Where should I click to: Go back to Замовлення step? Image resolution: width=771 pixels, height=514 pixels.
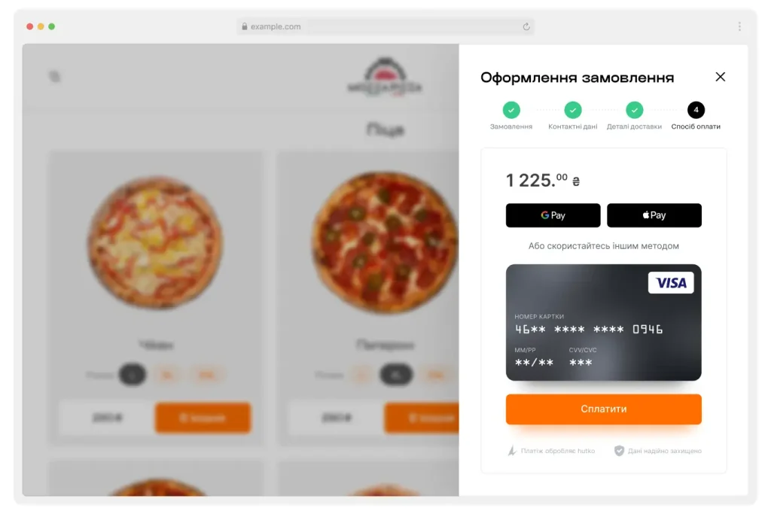(x=511, y=110)
